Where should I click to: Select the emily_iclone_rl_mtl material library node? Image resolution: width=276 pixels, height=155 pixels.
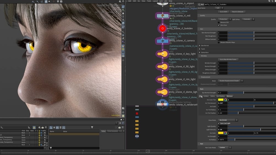point(163,16)
